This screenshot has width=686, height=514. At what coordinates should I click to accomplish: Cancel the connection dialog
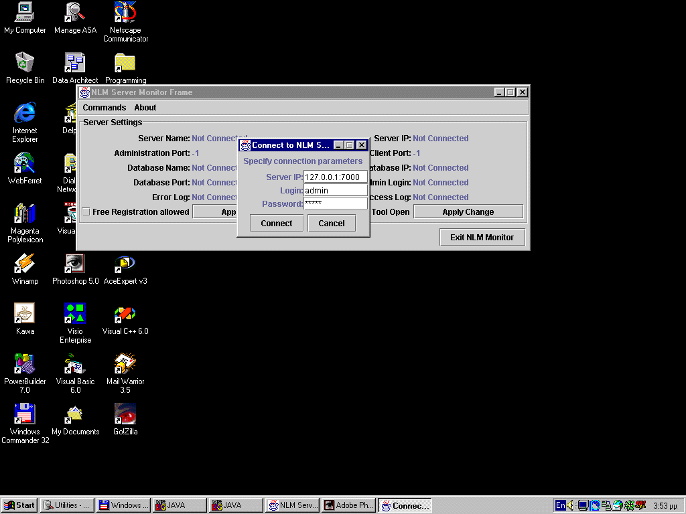point(332,224)
